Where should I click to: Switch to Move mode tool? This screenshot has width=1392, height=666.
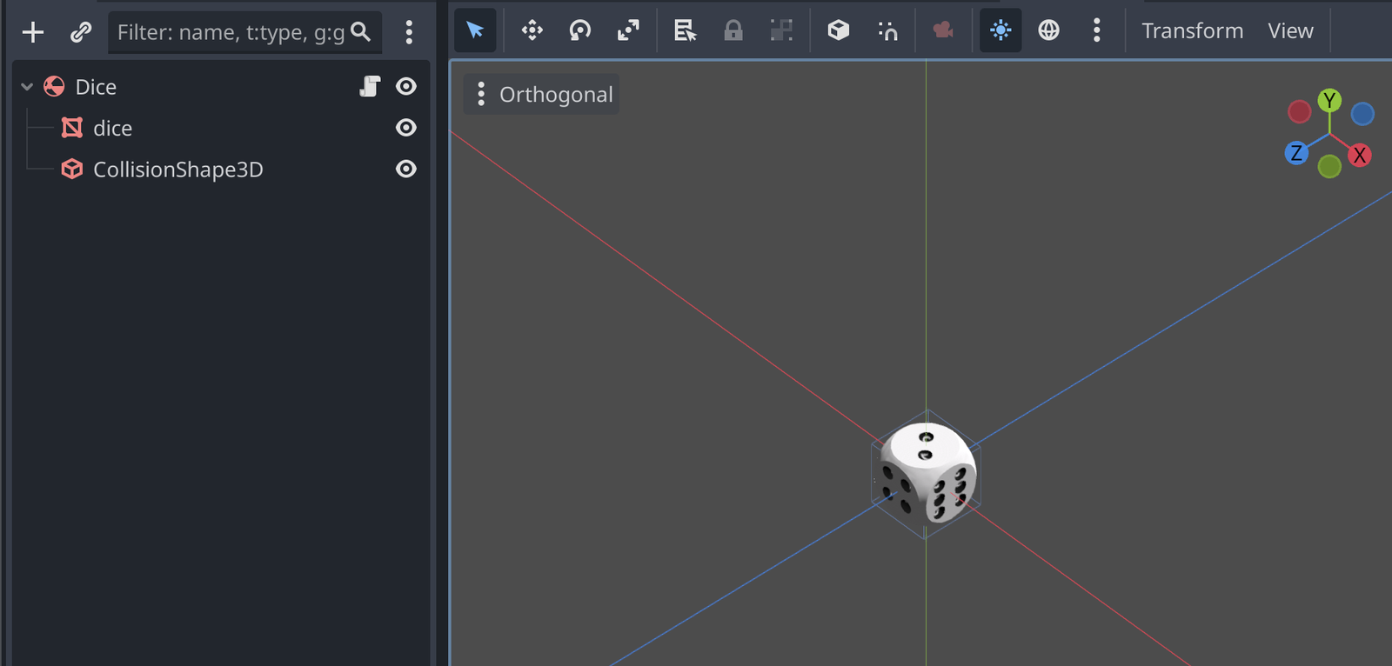[532, 30]
